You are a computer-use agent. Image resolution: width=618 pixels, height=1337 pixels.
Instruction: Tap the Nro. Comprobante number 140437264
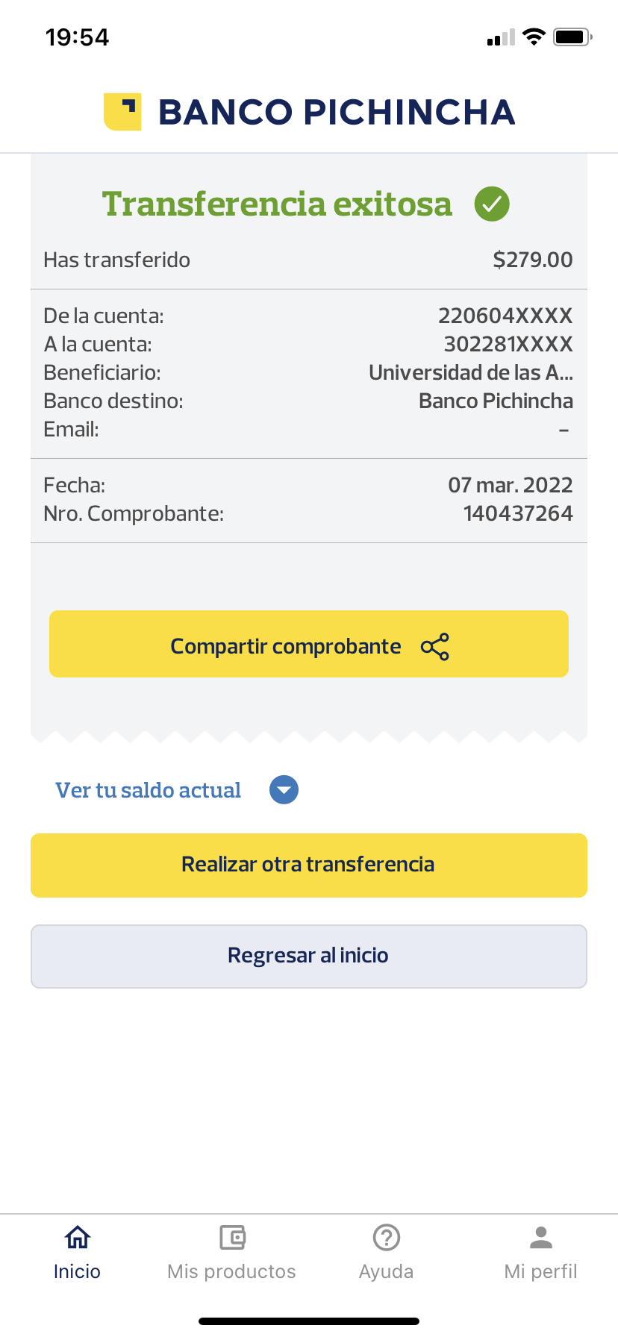click(x=518, y=513)
